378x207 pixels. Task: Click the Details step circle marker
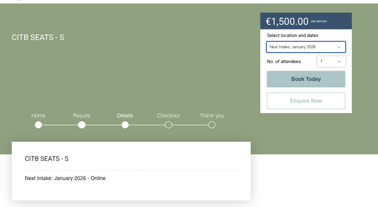[x=125, y=125]
